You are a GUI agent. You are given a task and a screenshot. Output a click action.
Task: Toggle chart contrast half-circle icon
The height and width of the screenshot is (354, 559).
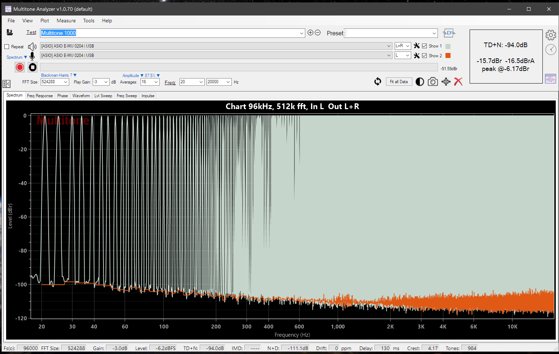click(x=420, y=82)
